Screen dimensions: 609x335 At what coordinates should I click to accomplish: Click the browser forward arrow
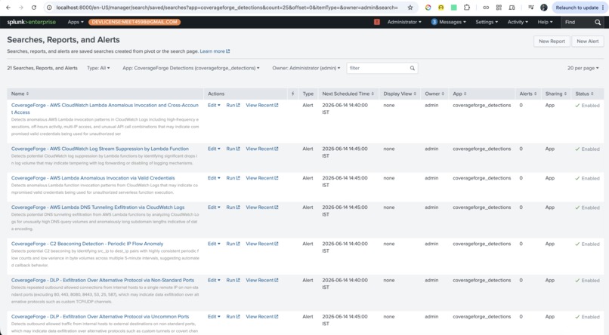pos(21,8)
